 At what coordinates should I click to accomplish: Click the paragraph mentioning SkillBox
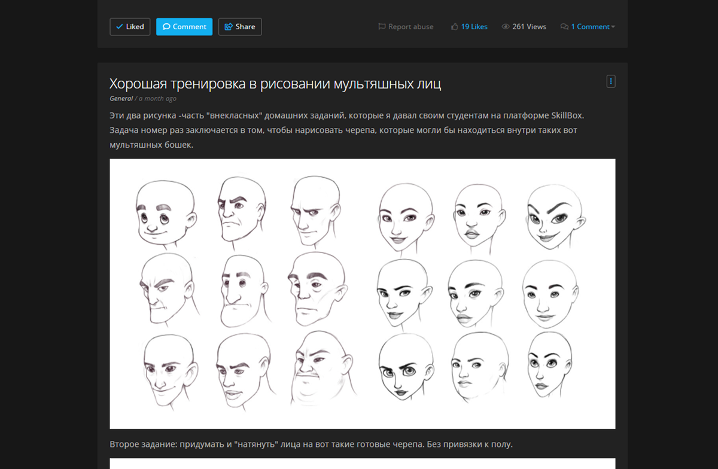(x=346, y=130)
